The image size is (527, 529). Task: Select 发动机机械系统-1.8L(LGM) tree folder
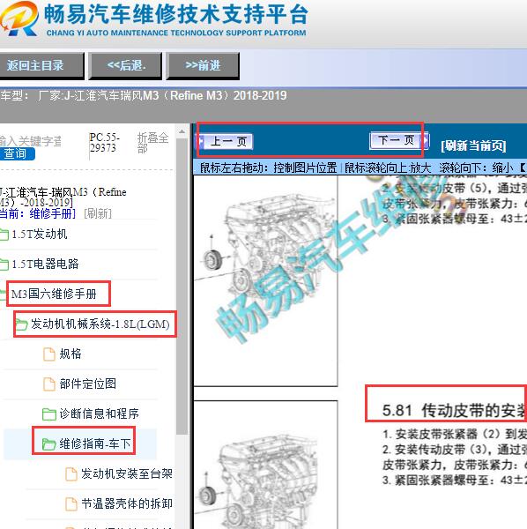100,324
